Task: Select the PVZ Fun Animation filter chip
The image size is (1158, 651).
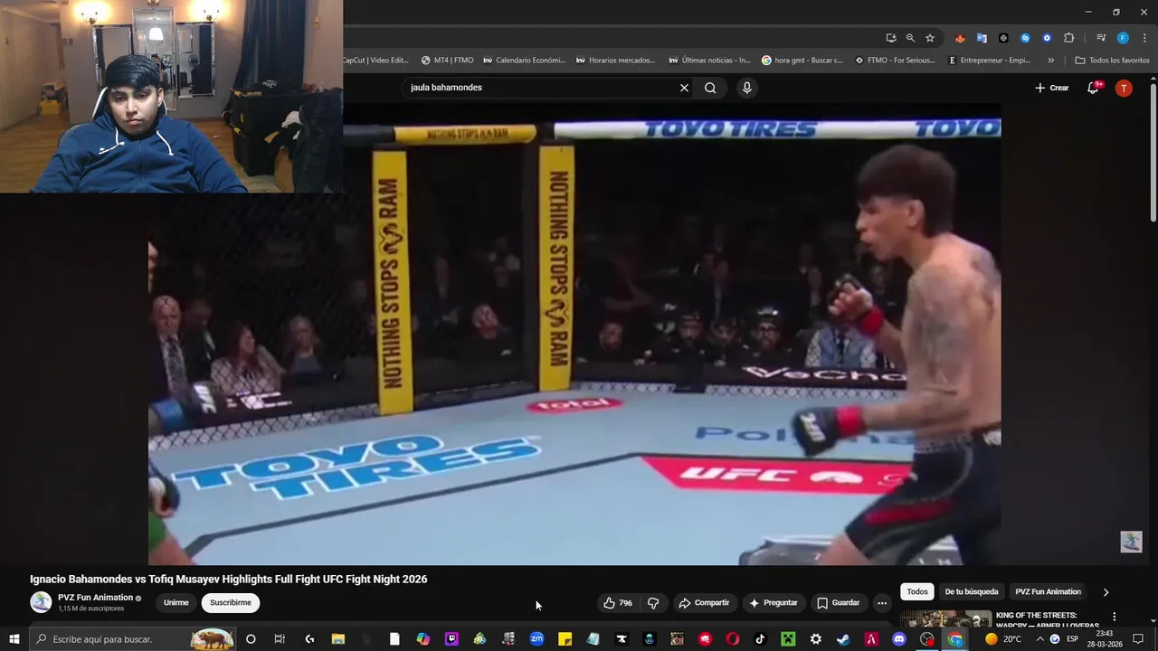Action: [1048, 592]
